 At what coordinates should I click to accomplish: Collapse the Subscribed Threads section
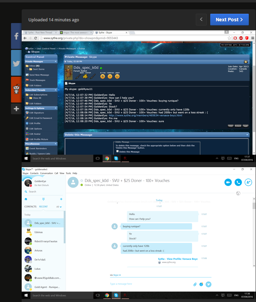[x=56, y=90]
